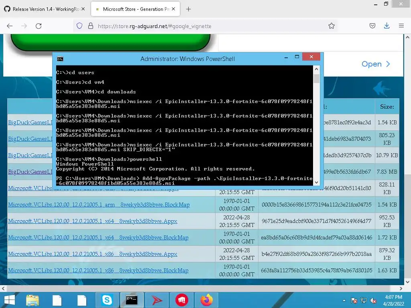411x308 pixels.
Task: Open the Windows Start button
Action: (10, 300)
